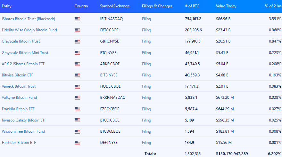Click the '# of BTC' column header

pyautogui.click(x=192, y=6)
